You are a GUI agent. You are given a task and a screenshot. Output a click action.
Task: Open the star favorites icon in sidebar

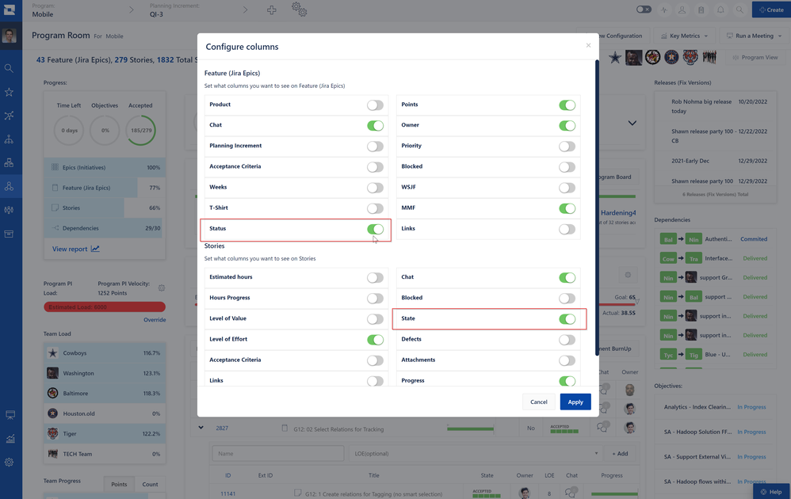(9, 92)
